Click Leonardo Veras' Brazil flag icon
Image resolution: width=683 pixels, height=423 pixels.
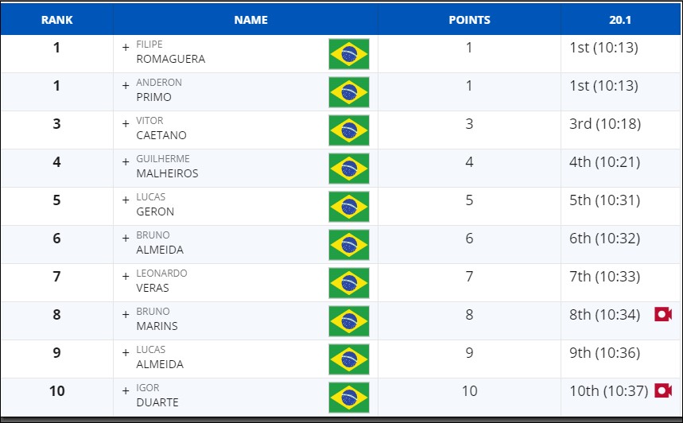point(349,283)
